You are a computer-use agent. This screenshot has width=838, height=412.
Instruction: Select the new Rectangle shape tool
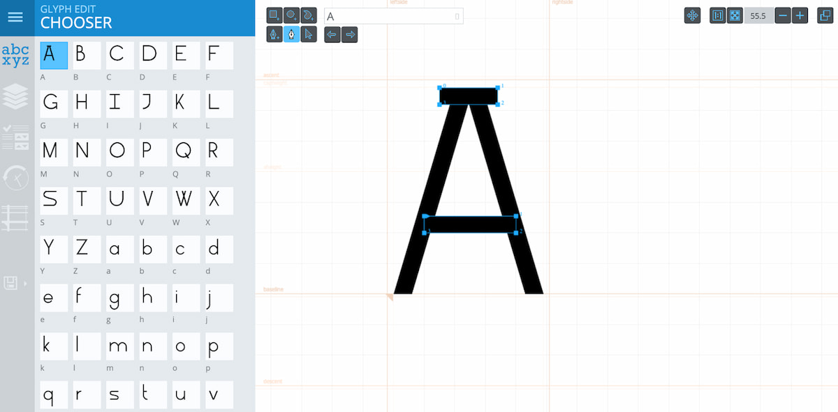coord(274,14)
